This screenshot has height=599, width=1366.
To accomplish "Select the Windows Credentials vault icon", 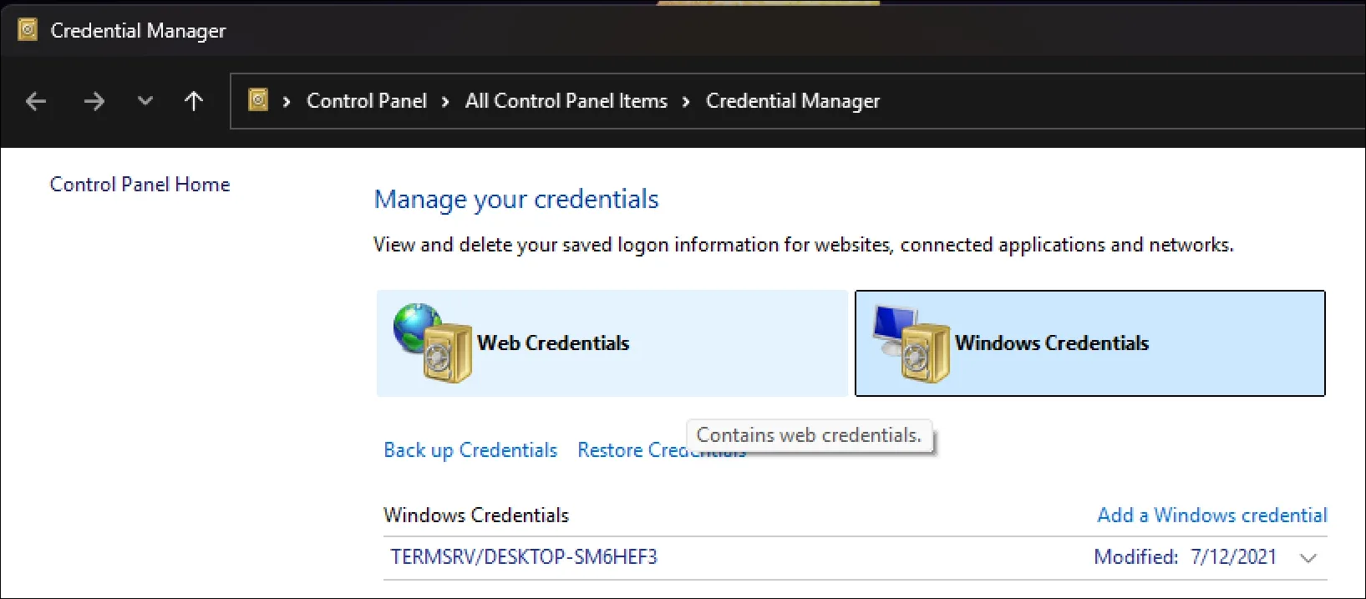I will (x=1051, y=343).
